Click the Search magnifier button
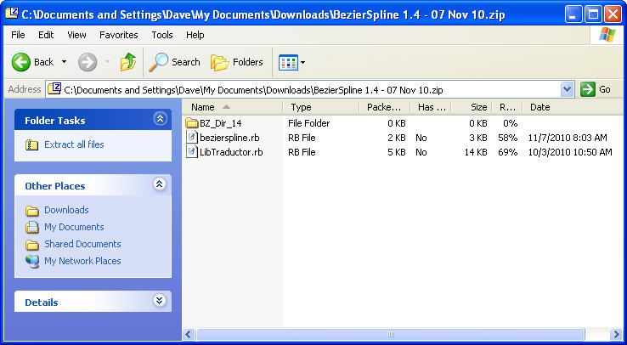This screenshot has height=345, width=627. point(174,62)
